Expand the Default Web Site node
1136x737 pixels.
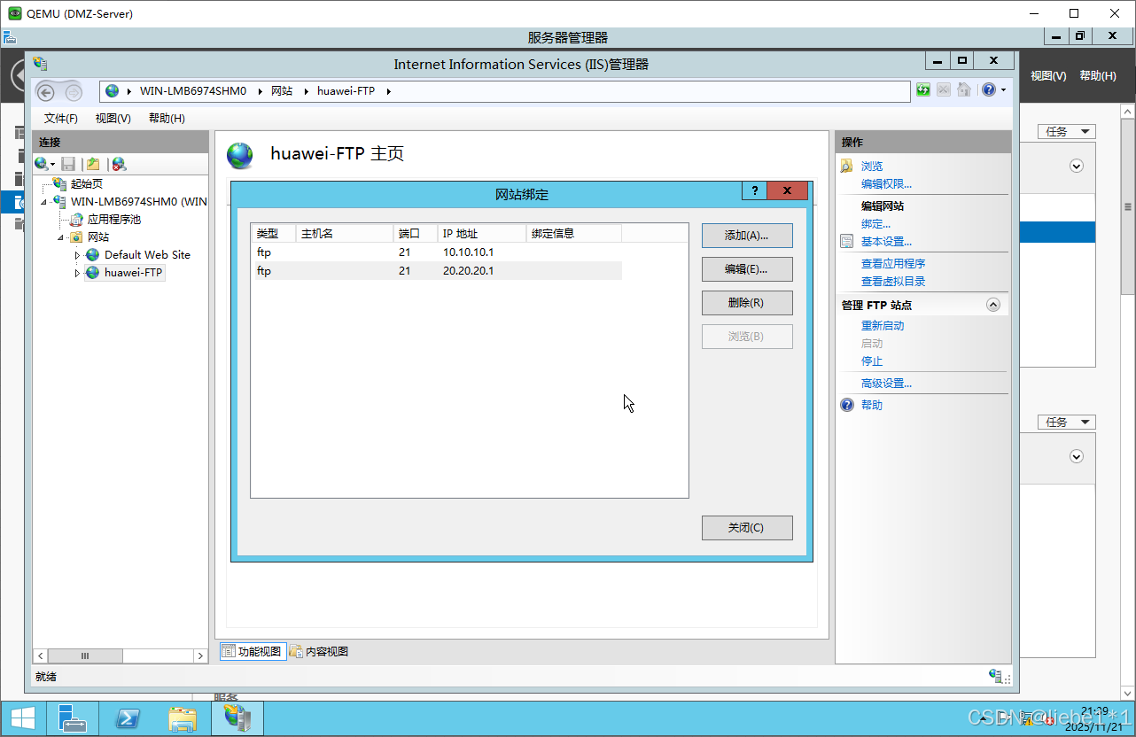tap(77, 255)
